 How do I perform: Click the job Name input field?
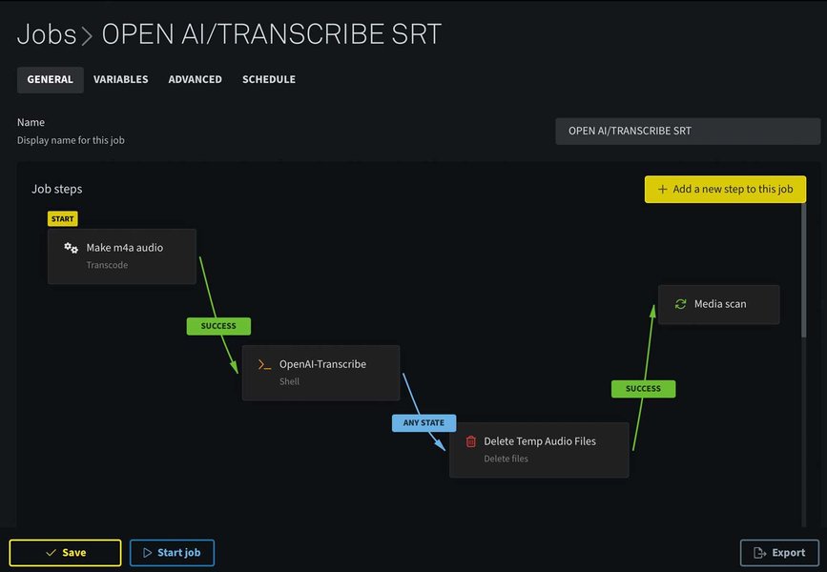pos(688,131)
